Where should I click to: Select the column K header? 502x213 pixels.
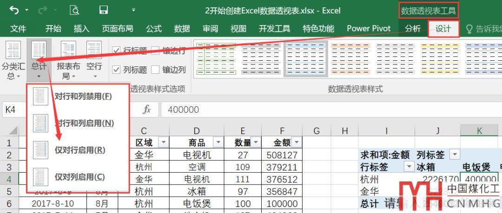click(x=479, y=130)
